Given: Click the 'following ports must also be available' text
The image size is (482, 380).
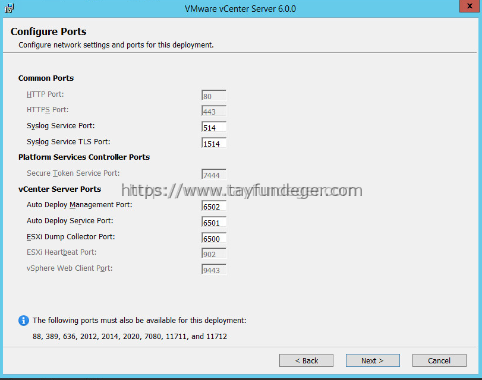Looking at the screenshot, I should [x=139, y=321].
